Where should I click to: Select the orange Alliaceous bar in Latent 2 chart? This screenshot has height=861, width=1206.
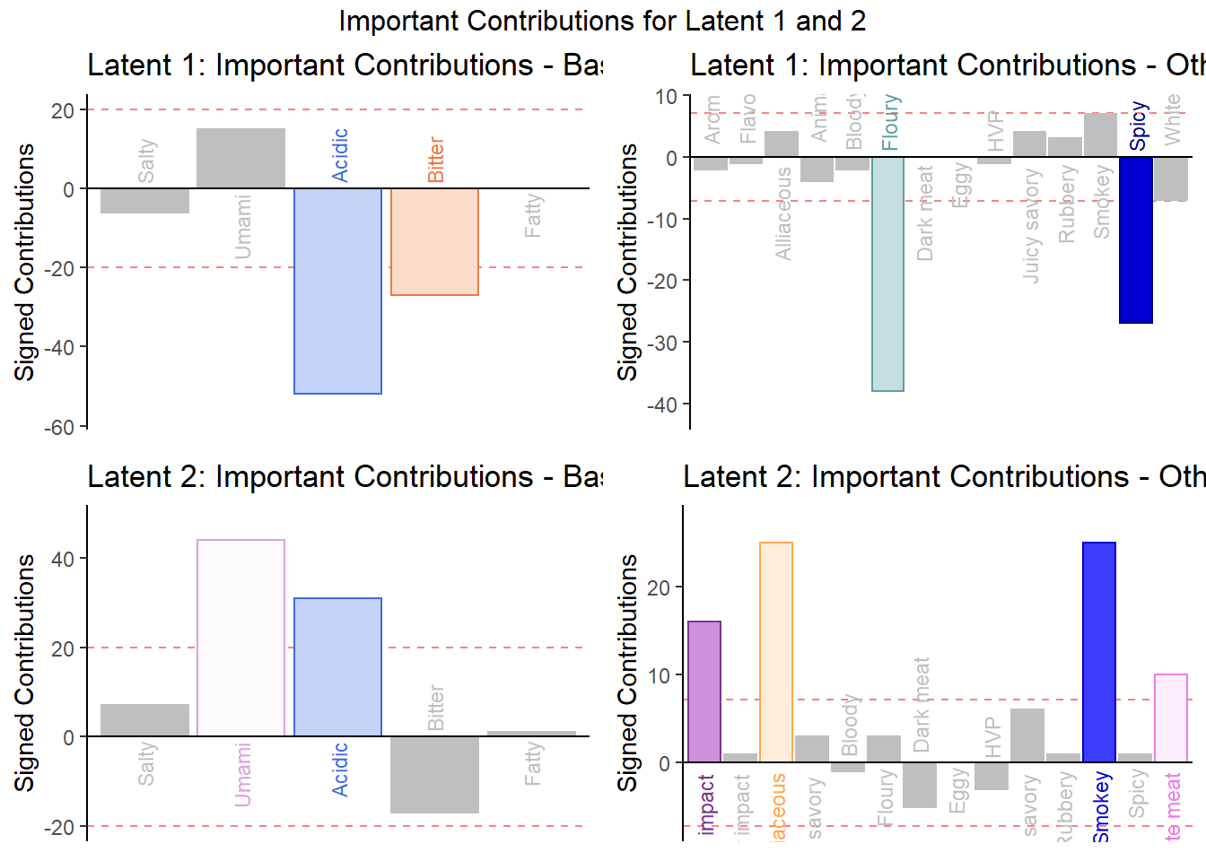coord(776,652)
